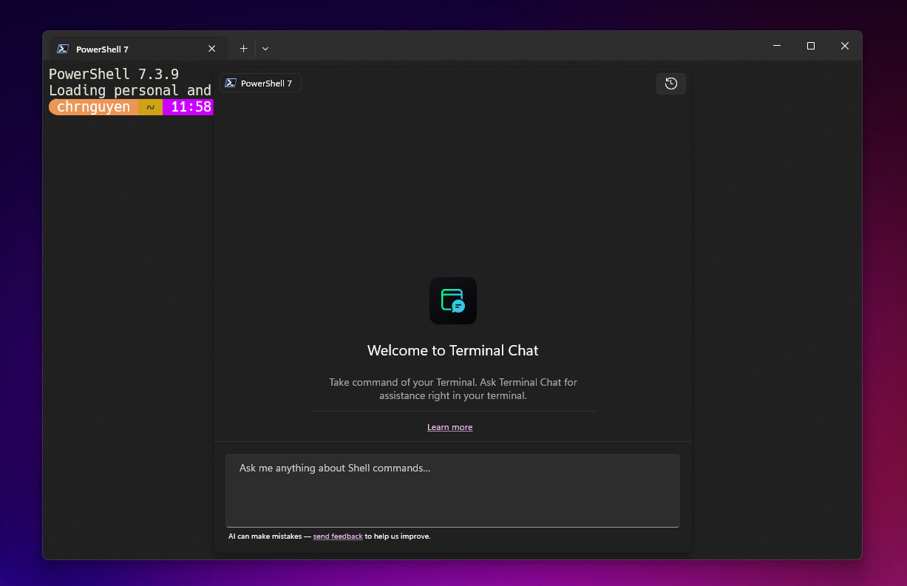Focus the Ask me anything chat input field

point(452,490)
